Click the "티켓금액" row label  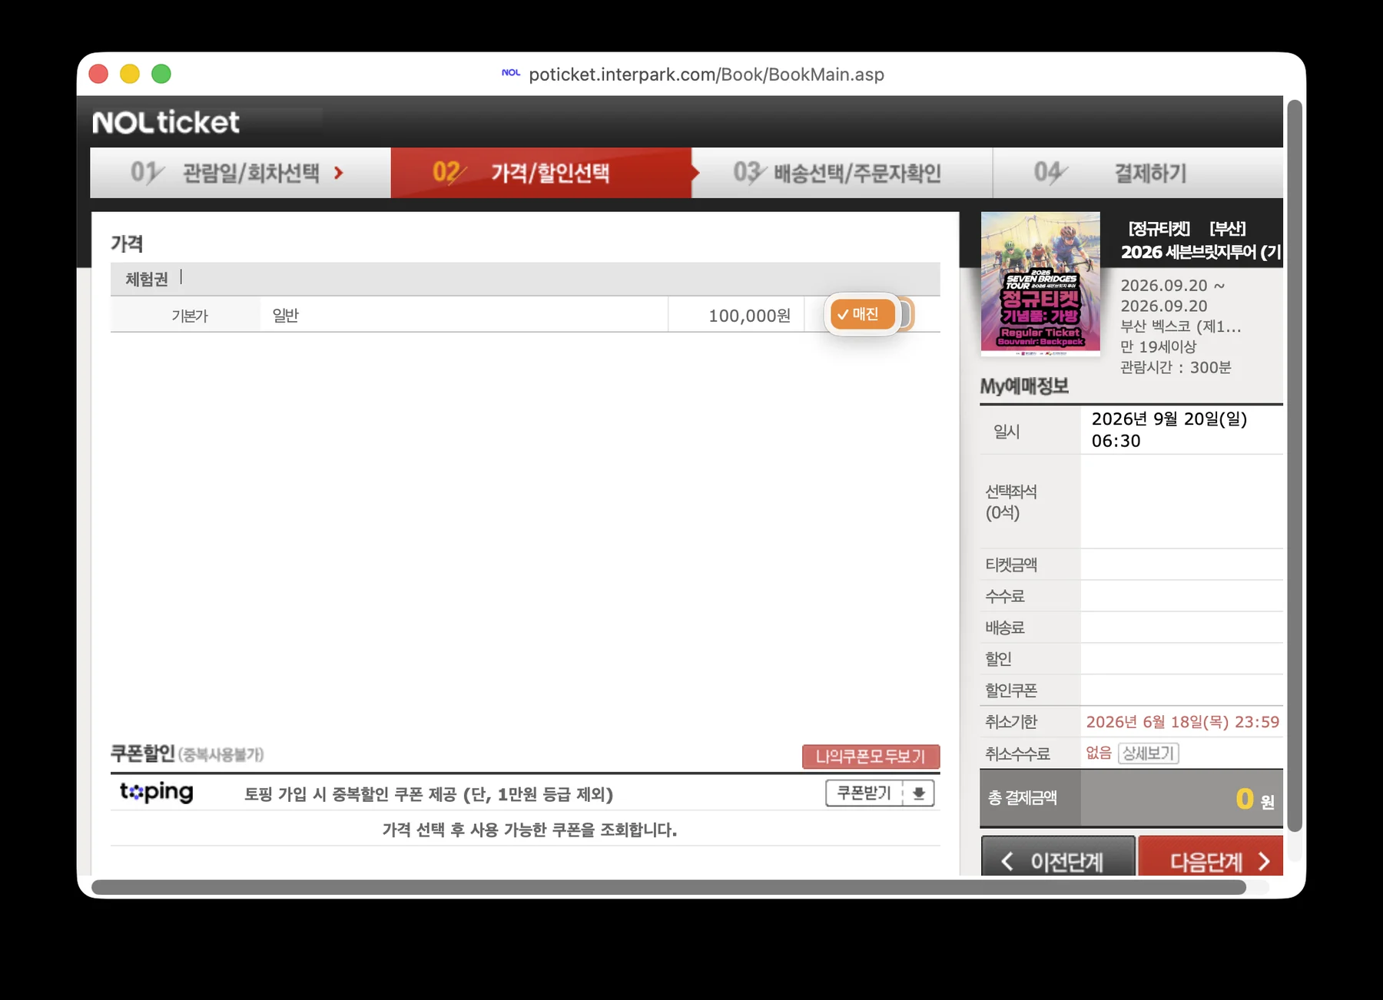(1011, 565)
